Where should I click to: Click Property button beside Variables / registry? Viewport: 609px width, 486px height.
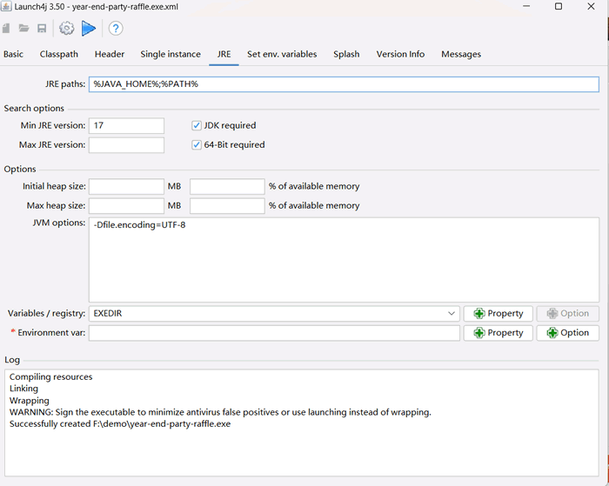pyautogui.click(x=498, y=313)
